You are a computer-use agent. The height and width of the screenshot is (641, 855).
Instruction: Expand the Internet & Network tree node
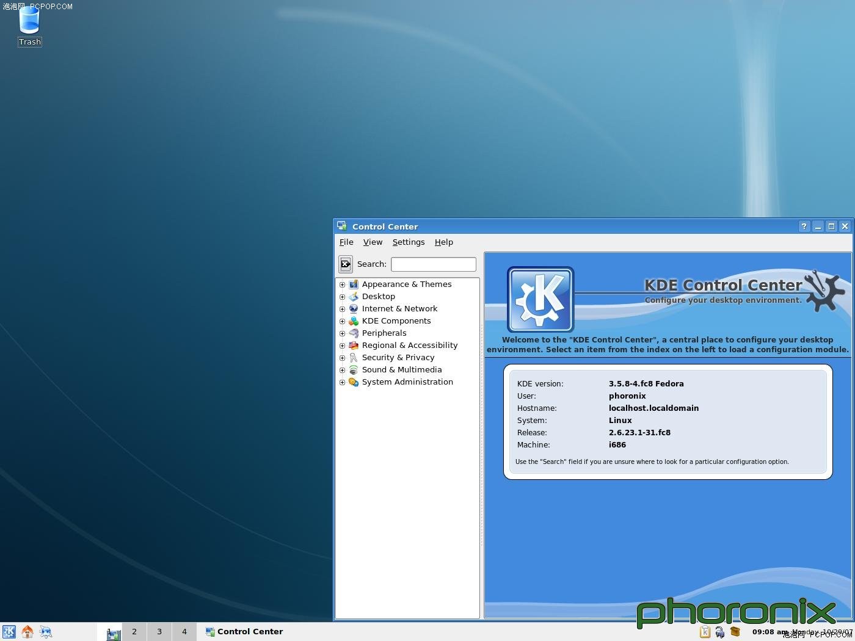(x=343, y=310)
